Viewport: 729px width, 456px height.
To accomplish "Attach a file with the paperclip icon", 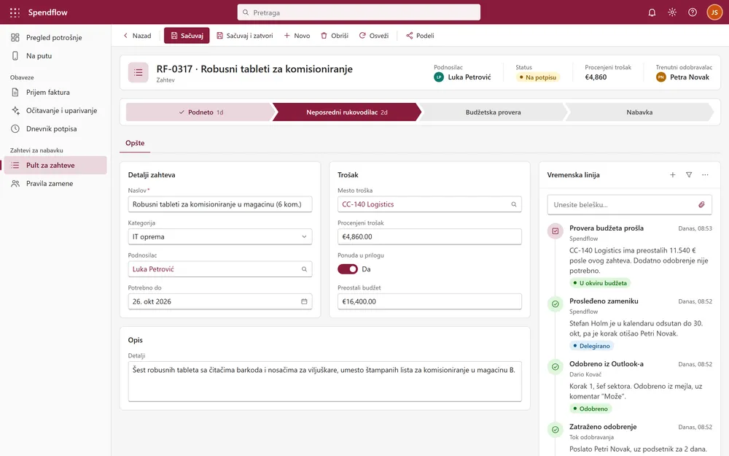I will pyautogui.click(x=701, y=205).
